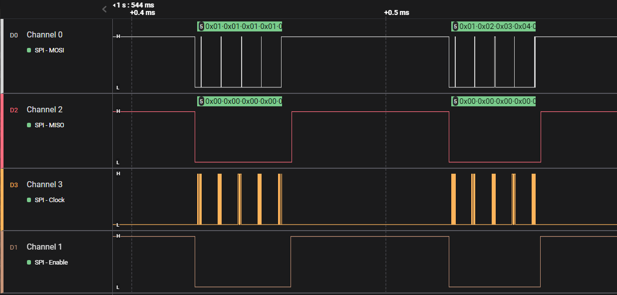Select the Channel 3 label
The image size is (617, 295).
point(44,185)
